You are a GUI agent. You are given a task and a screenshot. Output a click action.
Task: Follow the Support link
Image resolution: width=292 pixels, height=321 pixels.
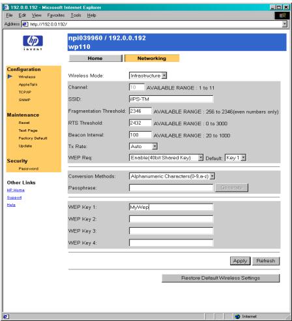click(x=14, y=198)
